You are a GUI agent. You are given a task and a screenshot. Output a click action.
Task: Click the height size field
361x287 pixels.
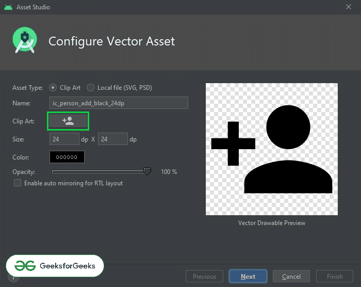(113, 139)
